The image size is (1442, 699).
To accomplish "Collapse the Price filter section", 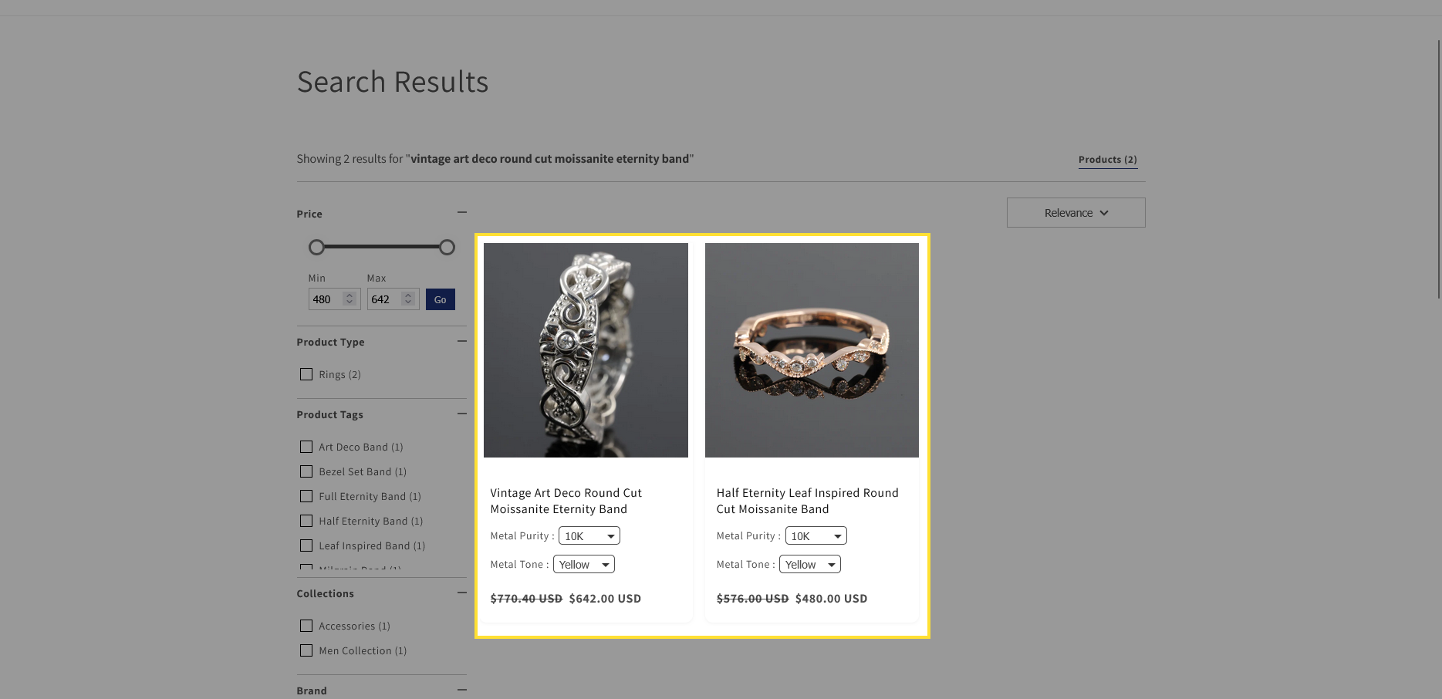I will pyautogui.click(x=461, y=212).
